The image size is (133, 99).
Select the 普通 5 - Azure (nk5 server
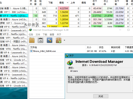14,20
